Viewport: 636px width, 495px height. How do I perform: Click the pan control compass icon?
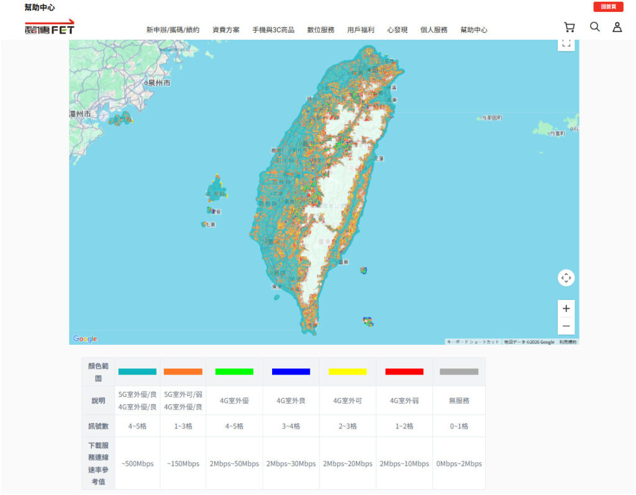click(566, 278)
